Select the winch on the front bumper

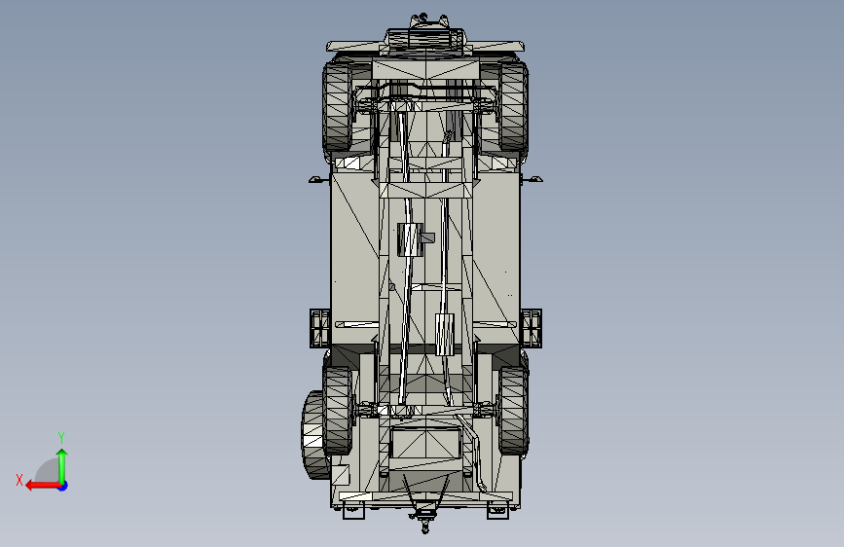click(426, 39)
